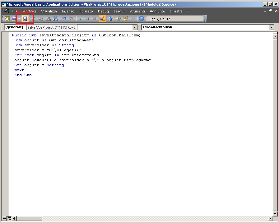Viewport: 279px width, 223px height.
Task: Click the objAtt.SaveAsFile code line
Action: [82, 60]
